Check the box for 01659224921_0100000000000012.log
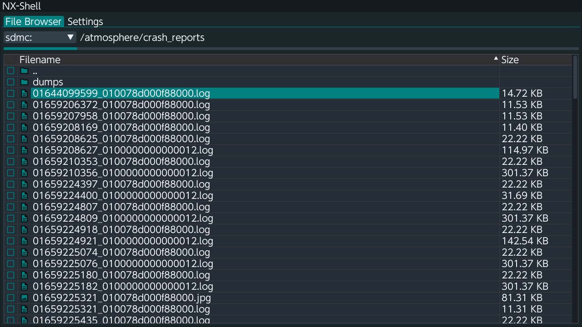Screen dimensions: 582x327 (10, 241)
